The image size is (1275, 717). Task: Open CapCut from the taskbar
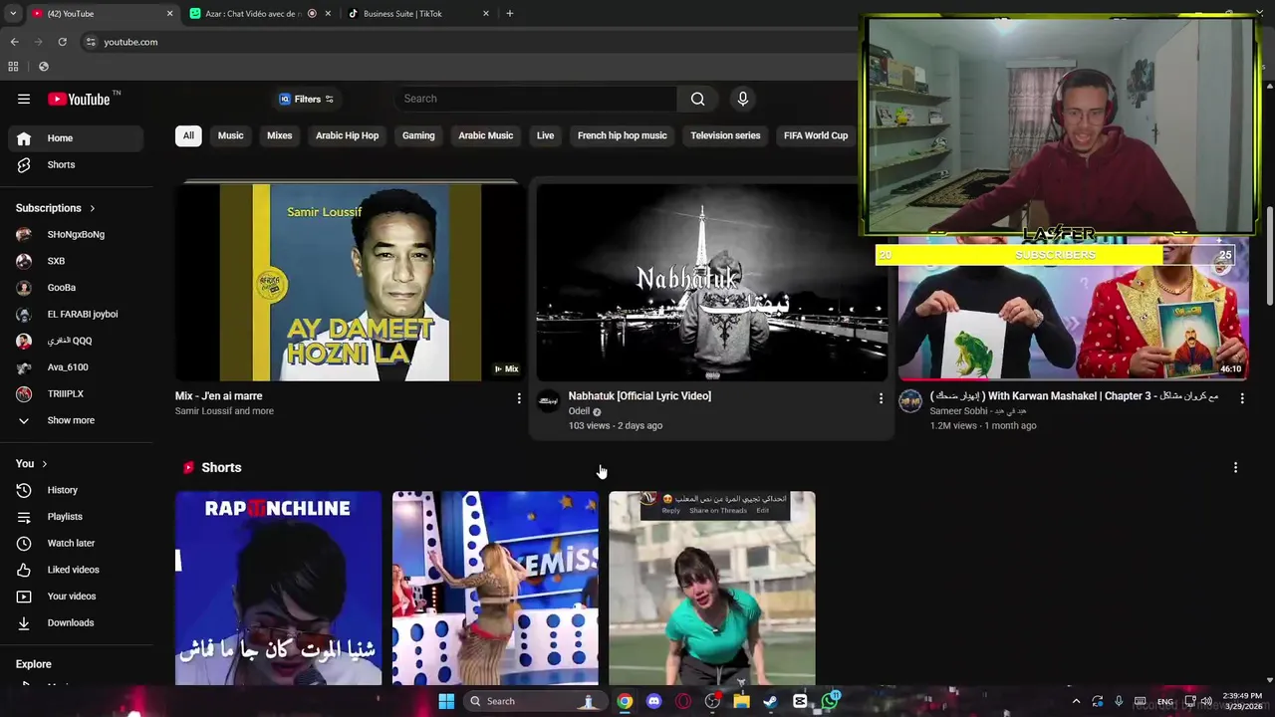pos(800,701)
